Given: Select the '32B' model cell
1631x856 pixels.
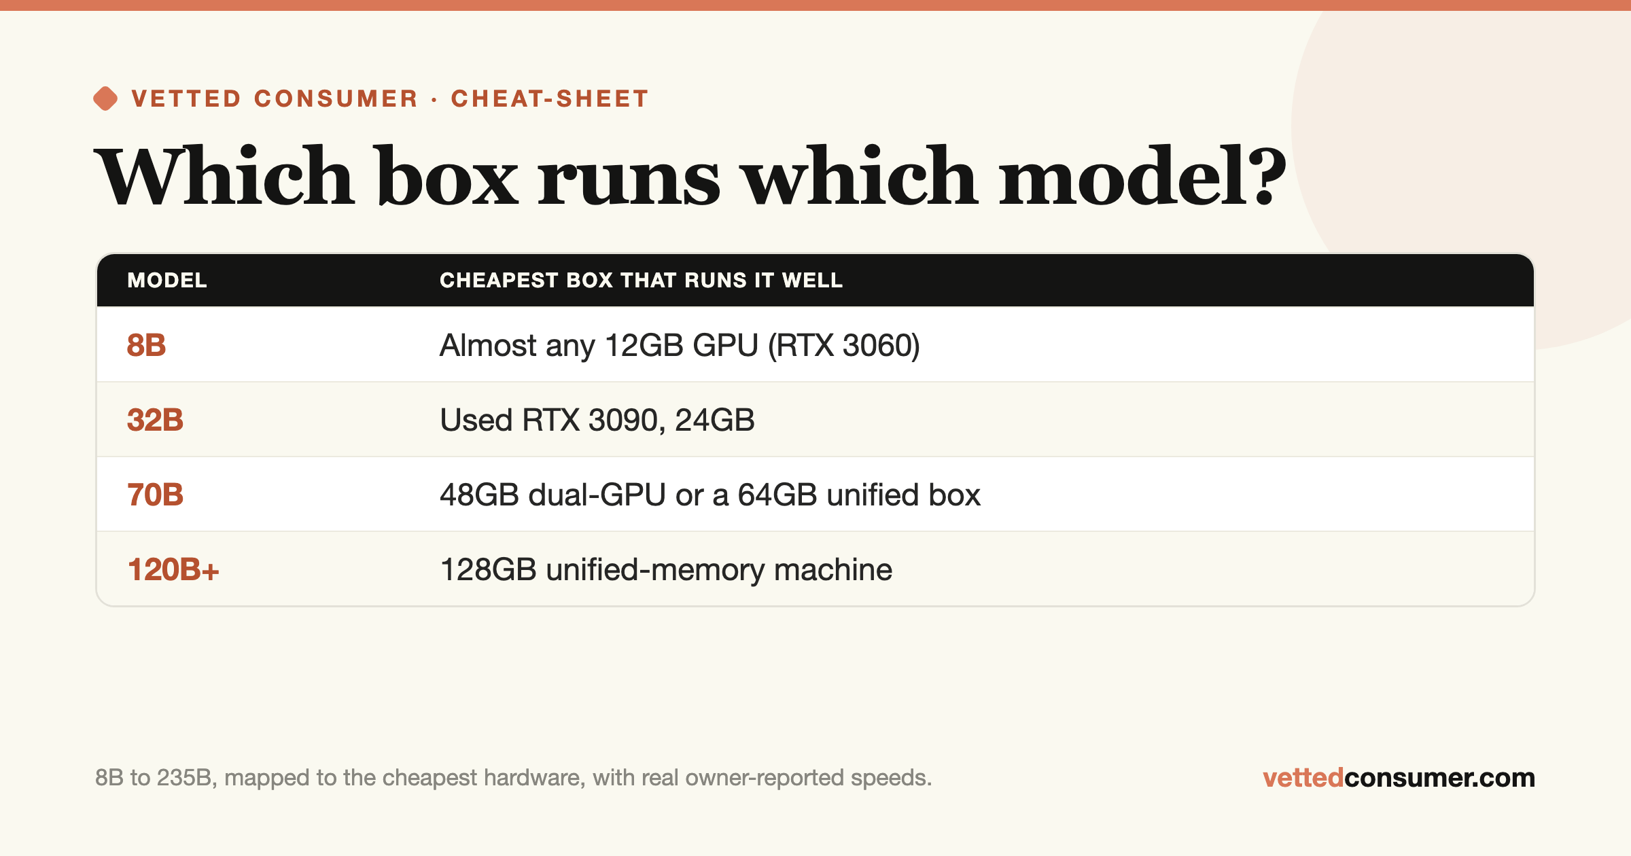Looking at the screenshot, I should (x=155, y=420).
